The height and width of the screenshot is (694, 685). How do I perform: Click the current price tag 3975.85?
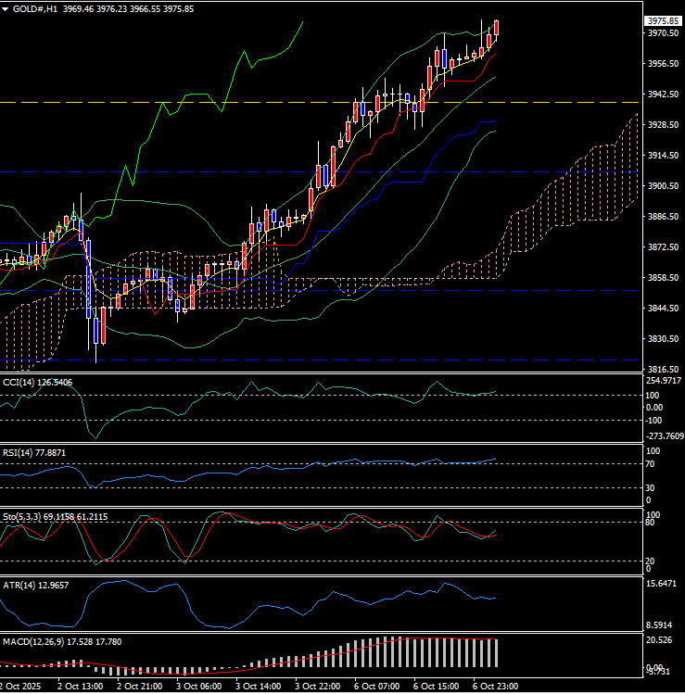(663, 20)
